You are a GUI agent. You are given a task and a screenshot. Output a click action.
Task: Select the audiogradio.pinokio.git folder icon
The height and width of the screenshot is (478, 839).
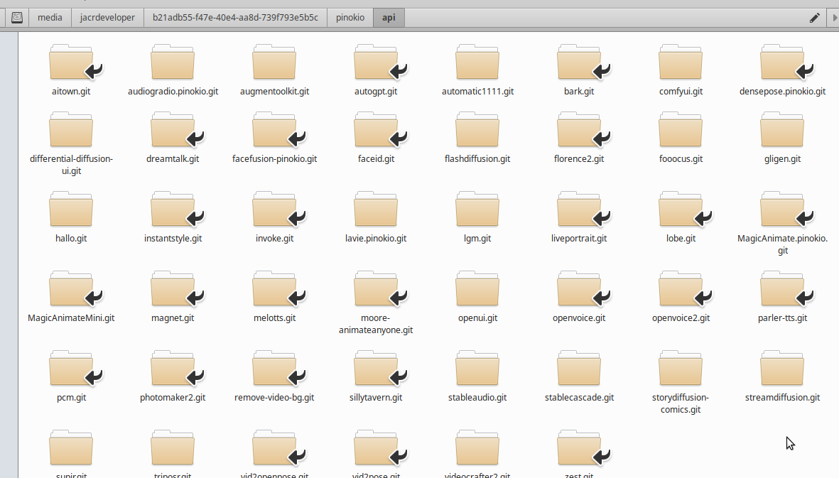coord(173,63)
